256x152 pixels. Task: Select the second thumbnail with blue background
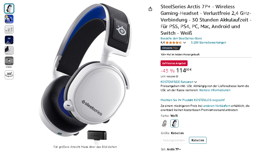9,19
